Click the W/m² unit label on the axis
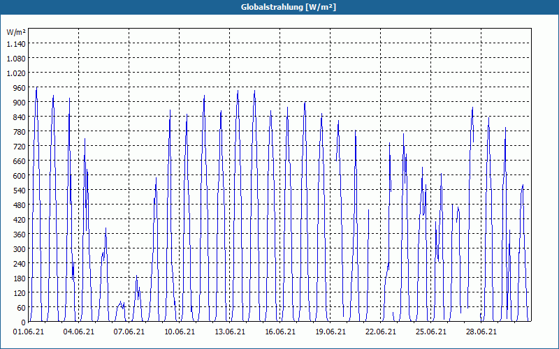Image resolution: width=559 pixels, height=349 pixels. [x=16, y=32]
